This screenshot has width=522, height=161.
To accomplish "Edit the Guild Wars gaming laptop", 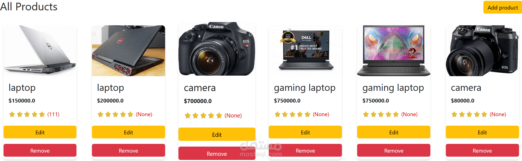I will (394, 132).
